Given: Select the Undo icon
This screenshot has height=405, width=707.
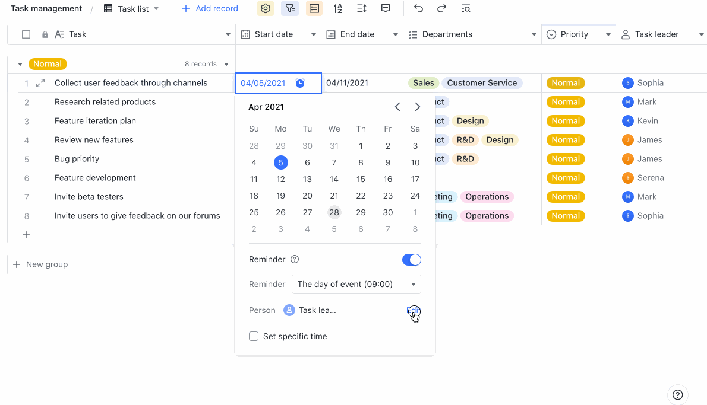Looking at the screenshot, I should (x=418, y=8).
